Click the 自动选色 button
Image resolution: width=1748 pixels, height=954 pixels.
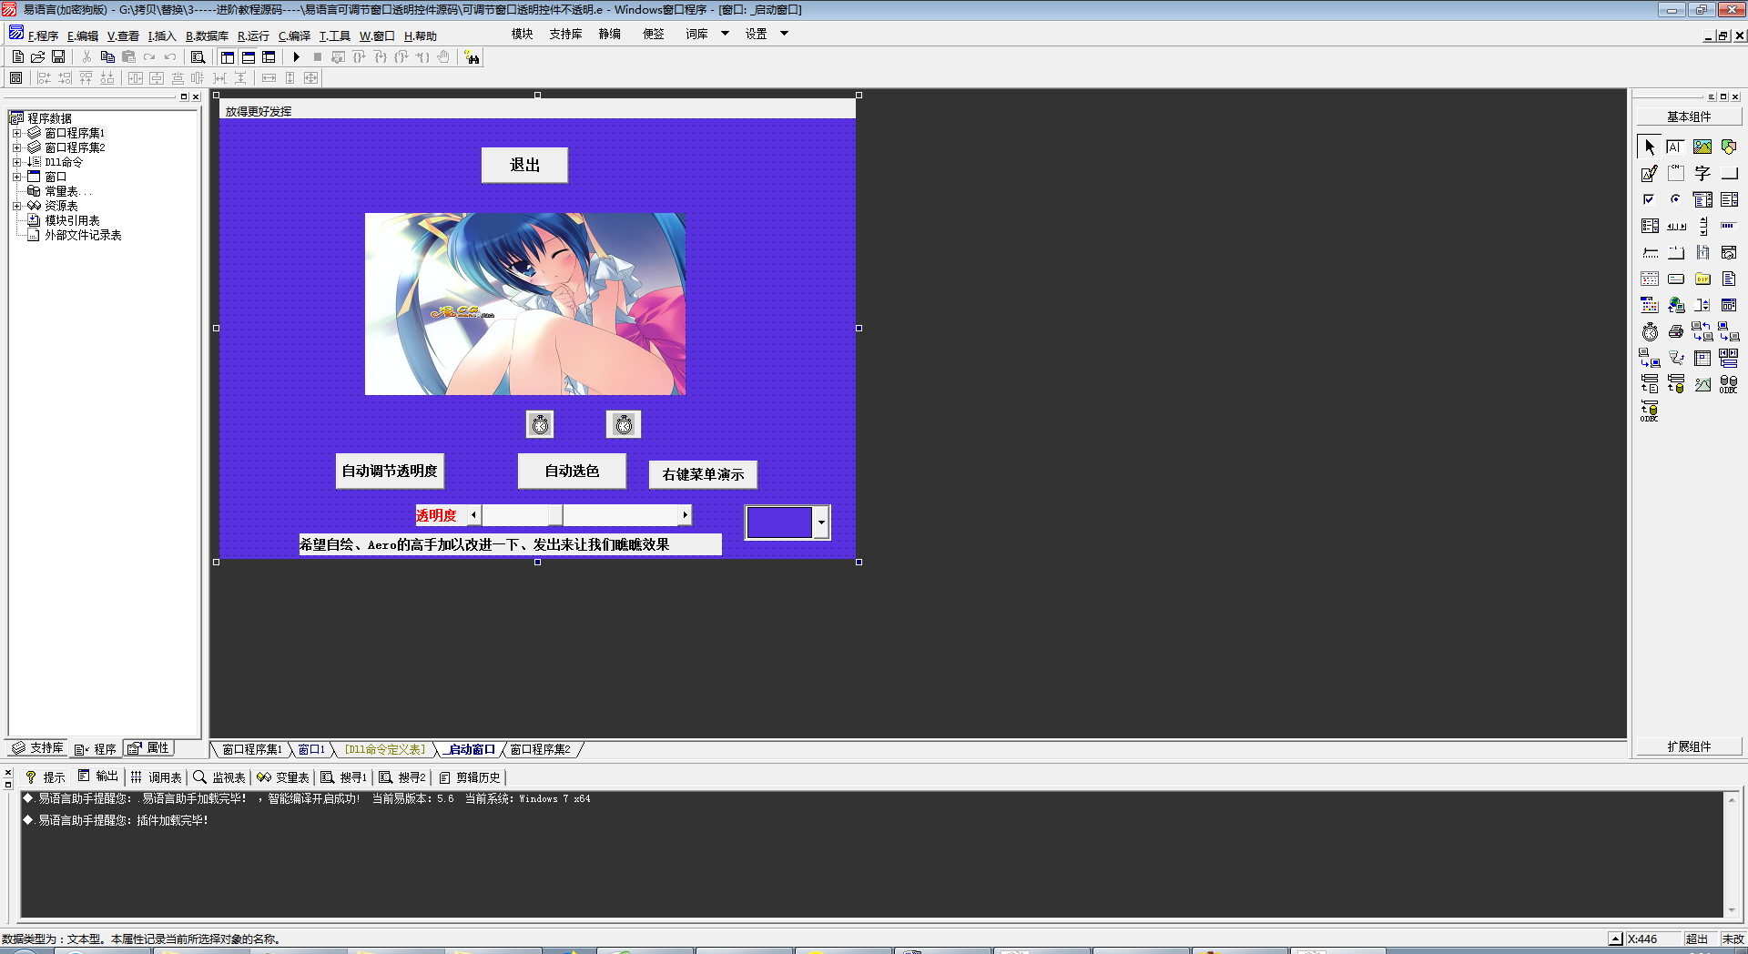(572, 471)
